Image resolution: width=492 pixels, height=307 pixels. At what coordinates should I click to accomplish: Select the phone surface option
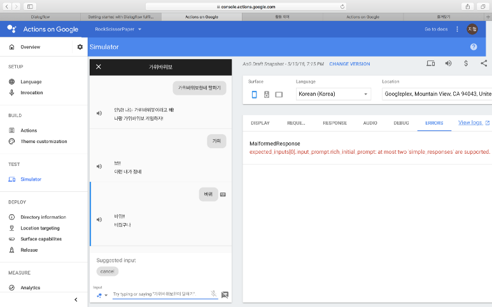[x=255, y=94]
